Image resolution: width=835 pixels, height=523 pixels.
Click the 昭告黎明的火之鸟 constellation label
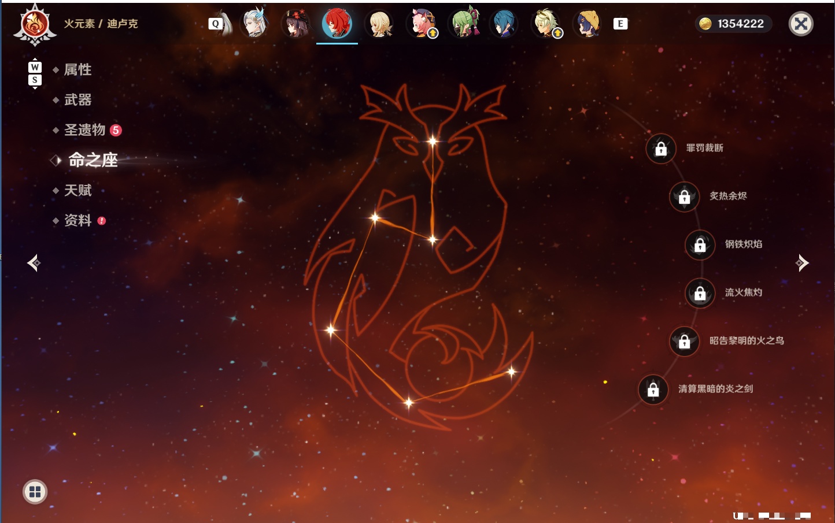point(747,340)
